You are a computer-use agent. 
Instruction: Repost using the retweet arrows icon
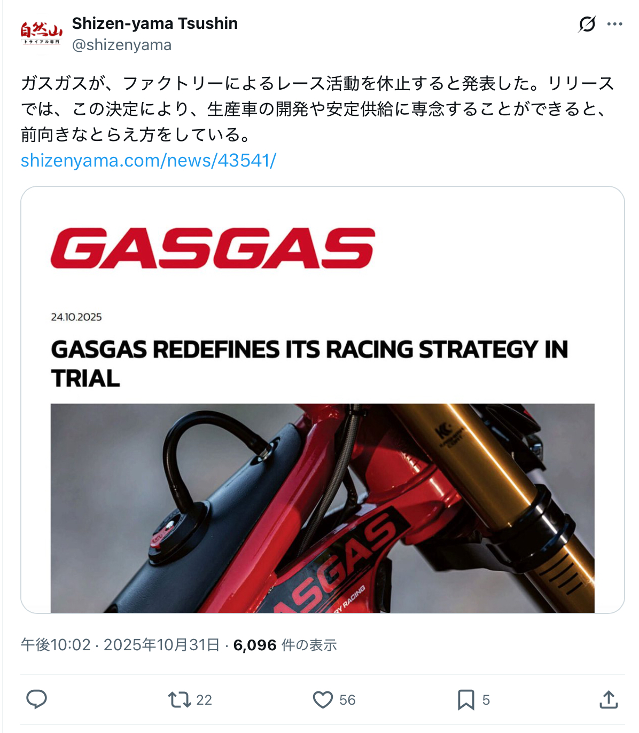point(180,699)
